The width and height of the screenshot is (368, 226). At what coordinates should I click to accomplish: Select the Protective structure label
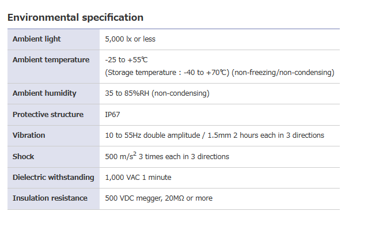(48, 114)
